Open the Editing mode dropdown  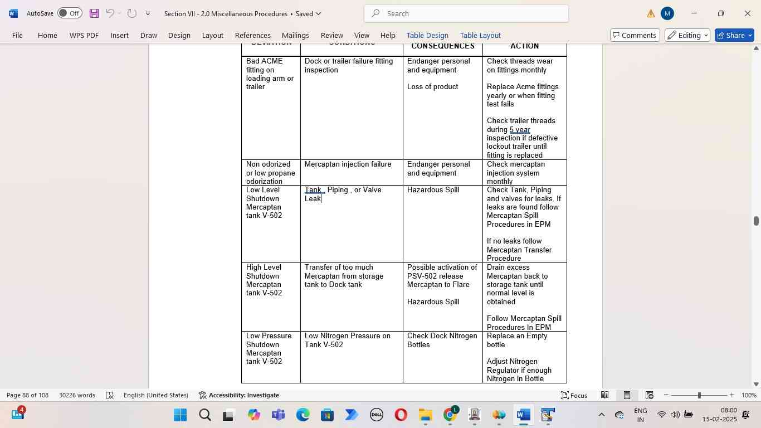click(687, 35)
